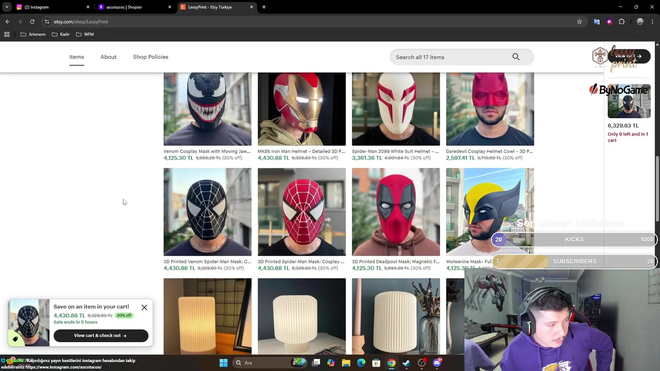Close the LessyPrint Etsy tab
660x371 pixels.
pyautogui.click(x=252, y=7)
